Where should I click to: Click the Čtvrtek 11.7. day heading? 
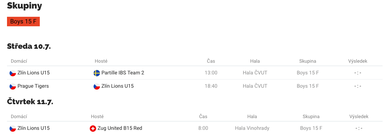[x=30, y=102]
